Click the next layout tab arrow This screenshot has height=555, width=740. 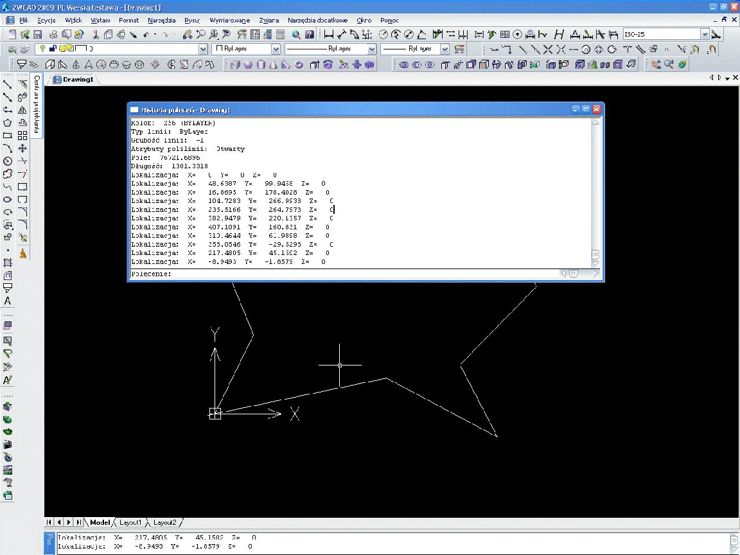[69, 522]
